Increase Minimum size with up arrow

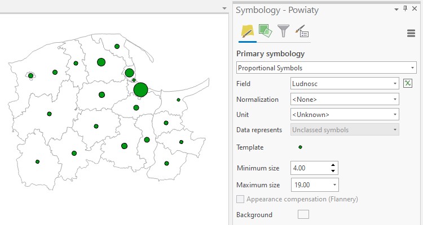(333, 165)
